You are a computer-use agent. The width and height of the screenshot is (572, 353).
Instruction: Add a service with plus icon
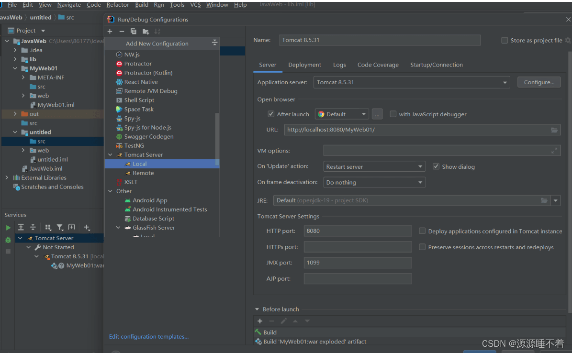tap(87, 227)
